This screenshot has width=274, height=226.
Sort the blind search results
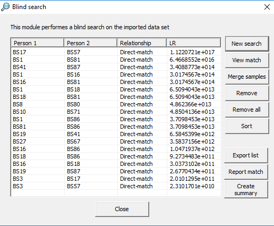(x=247, y=126)
